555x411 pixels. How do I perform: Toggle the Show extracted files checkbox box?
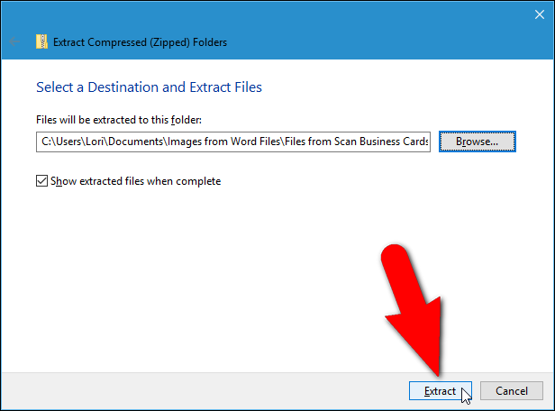click(x=41, y=181)
